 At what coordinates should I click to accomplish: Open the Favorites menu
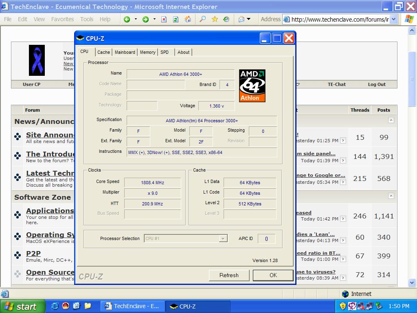[x=62, y=19]
